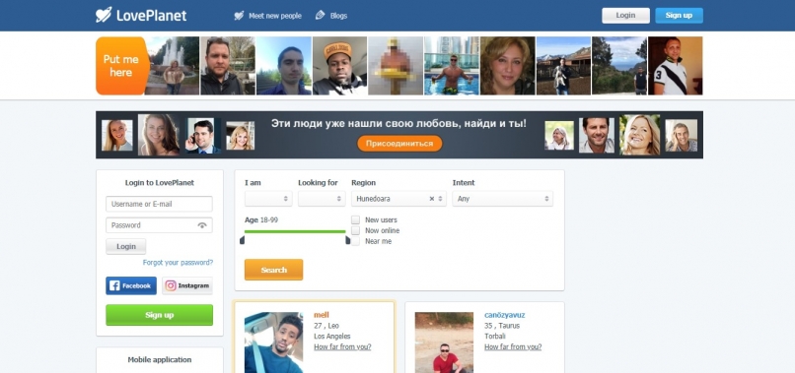The image size is (795, 373).
Task: Open the top strip photo of the woman by a fountain
Action: click(x=173, y=66)
